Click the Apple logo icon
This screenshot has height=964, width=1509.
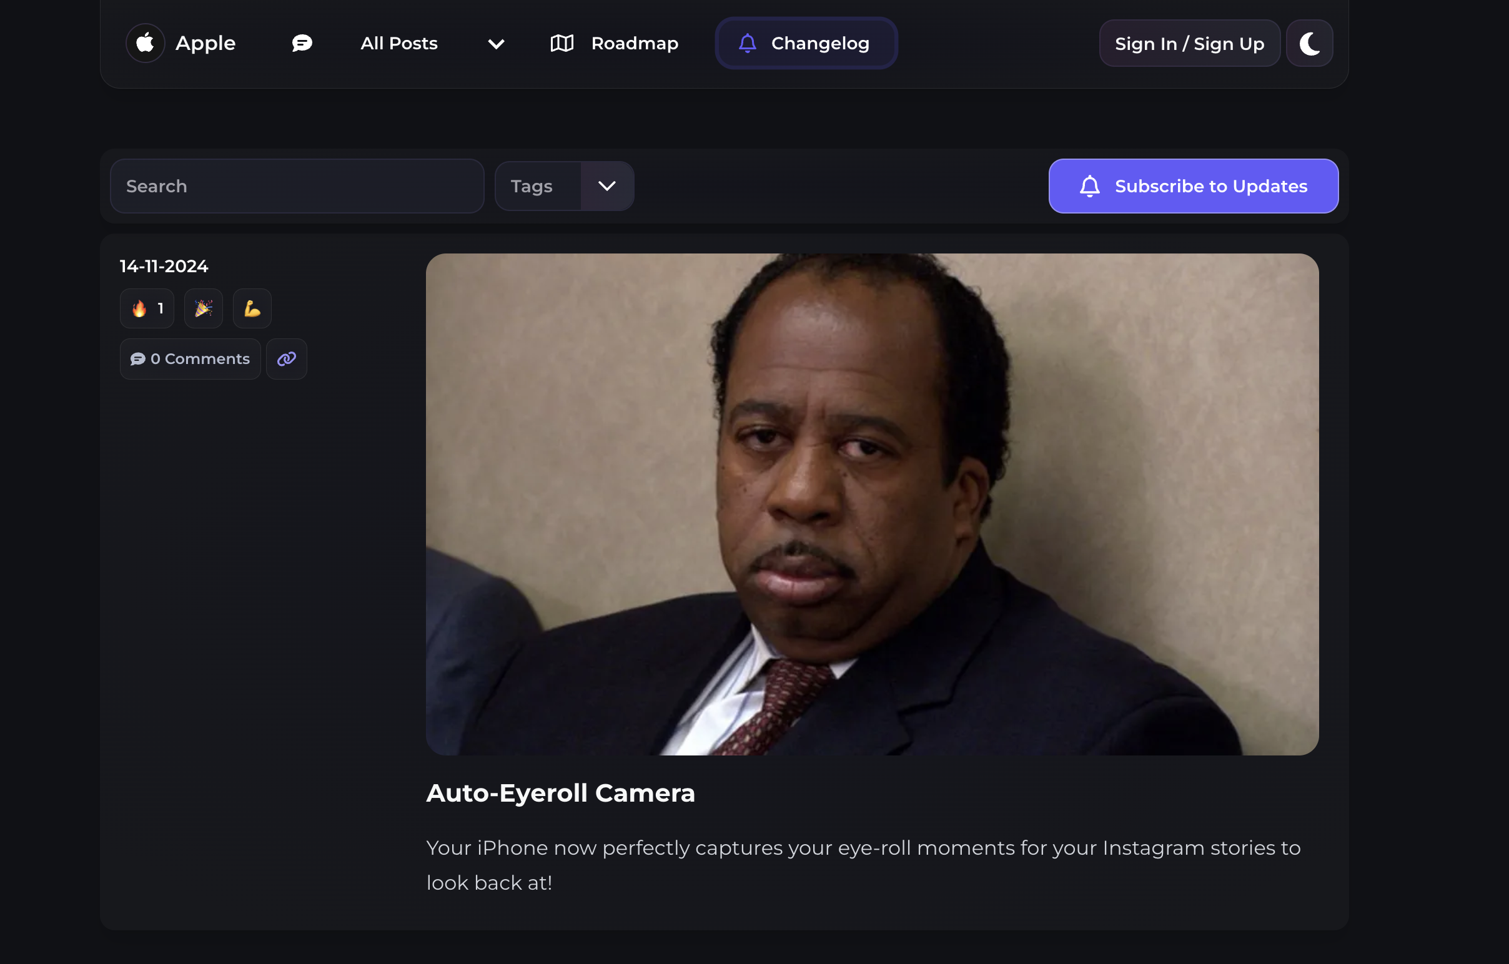click(x=146, y=43)
